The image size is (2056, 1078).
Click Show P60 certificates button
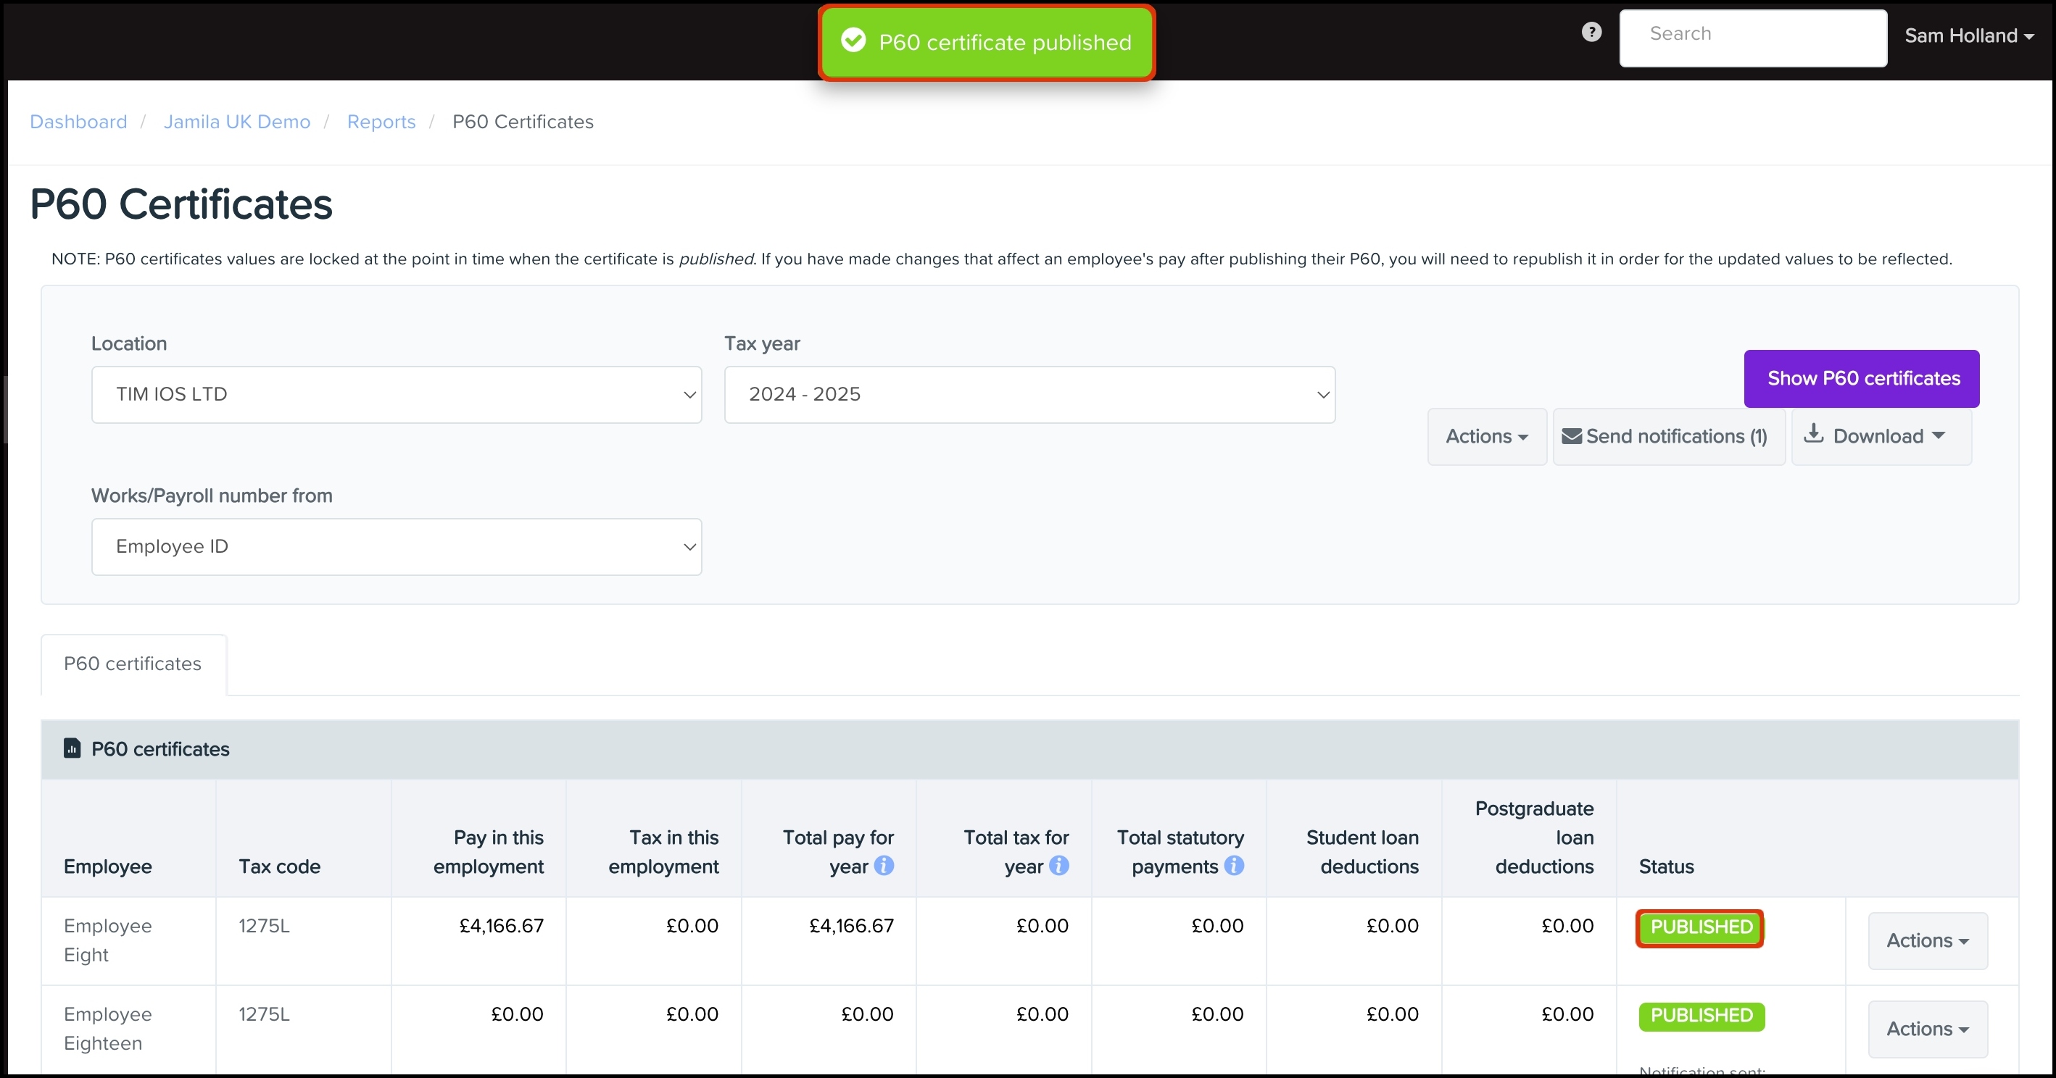coord(1861,379)
